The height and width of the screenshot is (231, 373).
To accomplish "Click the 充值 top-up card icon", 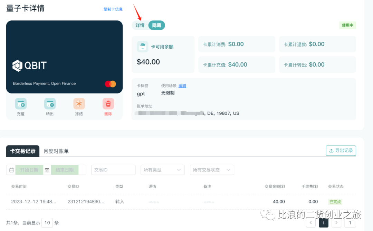I will 21,104.
